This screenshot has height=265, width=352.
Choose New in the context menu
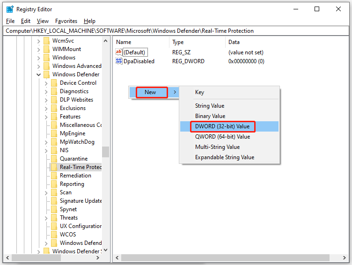point(154,92)
